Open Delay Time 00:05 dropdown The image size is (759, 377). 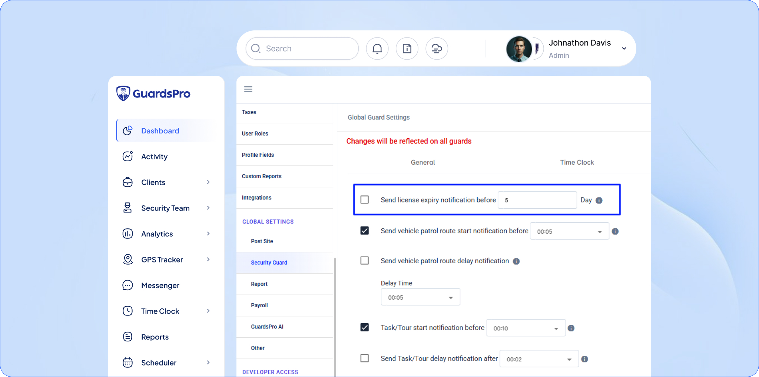click(x=421, y=297)
